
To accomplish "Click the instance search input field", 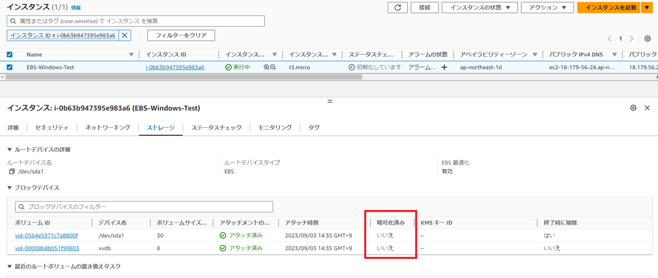I will click(136, 21).
